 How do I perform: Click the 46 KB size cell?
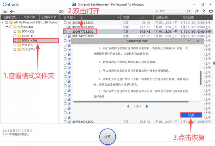point(146,22)
